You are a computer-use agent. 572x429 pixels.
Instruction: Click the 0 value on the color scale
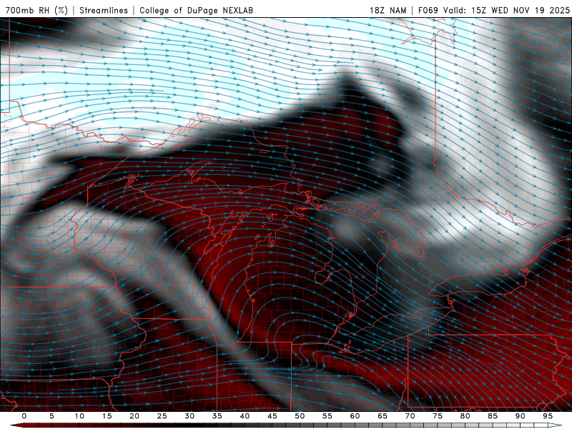[x=24, y=416]
